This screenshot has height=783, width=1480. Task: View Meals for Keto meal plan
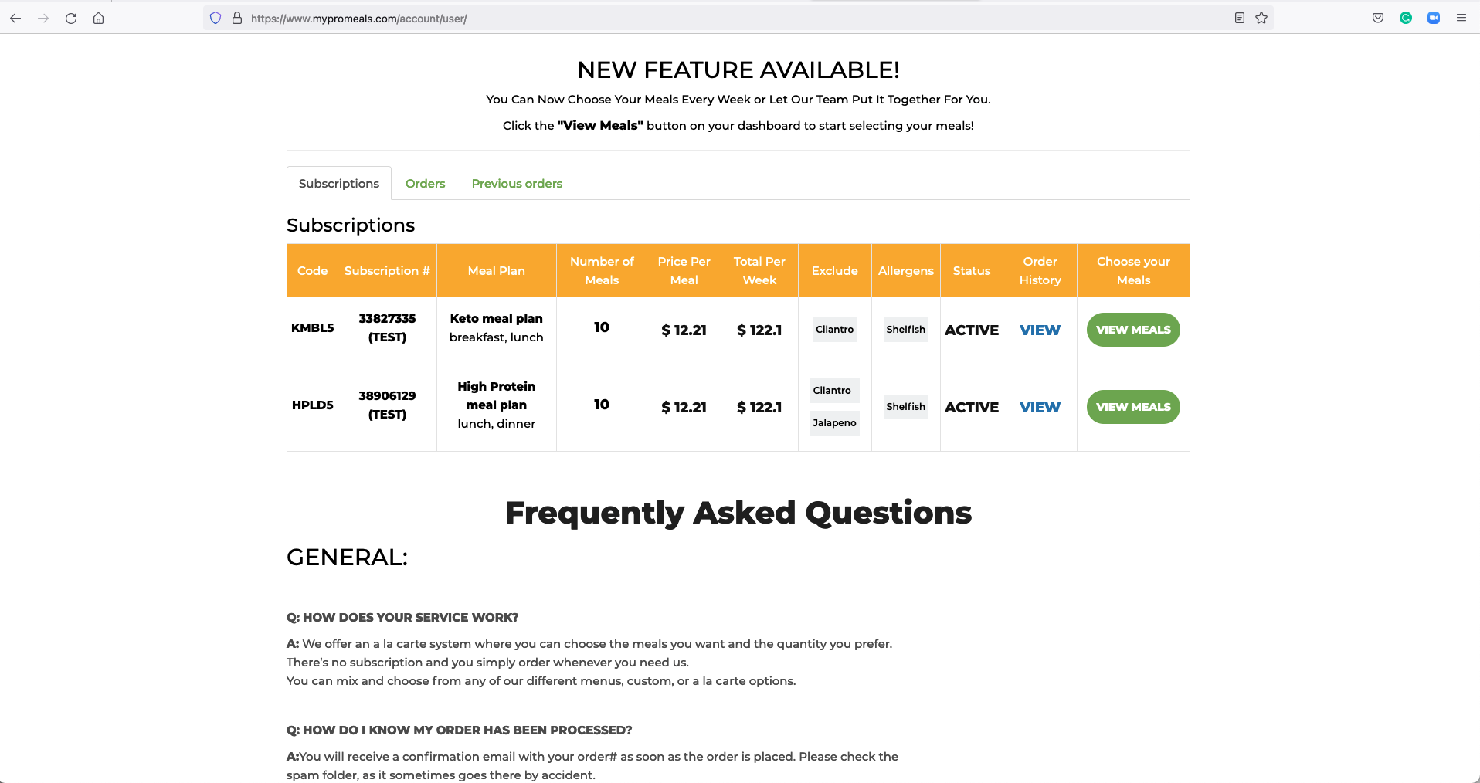[x=1133, y=330]
